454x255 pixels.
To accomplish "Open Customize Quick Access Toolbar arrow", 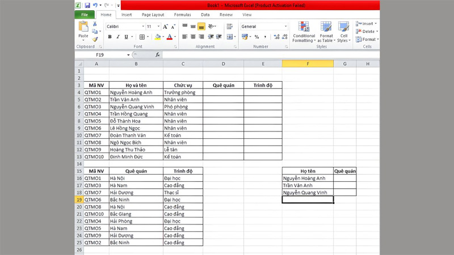I will [118, 6].
